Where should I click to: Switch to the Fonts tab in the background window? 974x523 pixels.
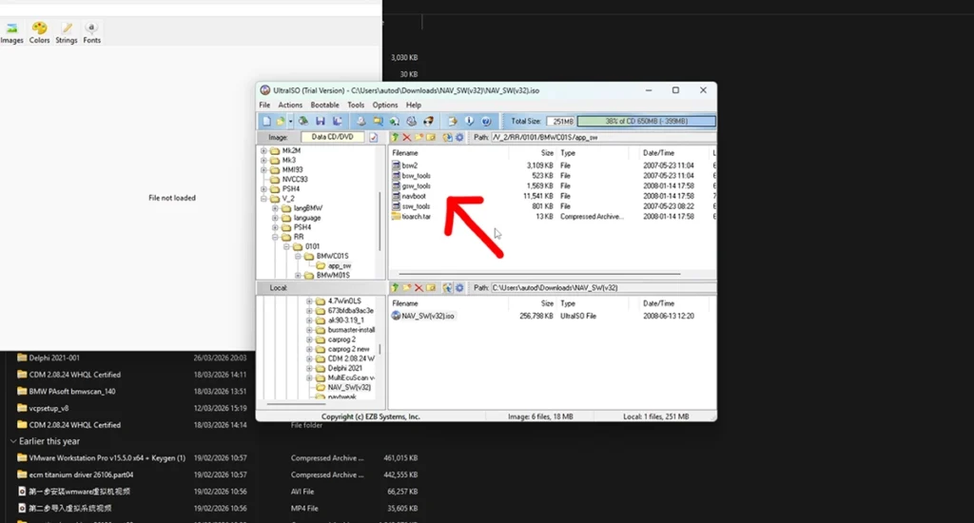92,33
